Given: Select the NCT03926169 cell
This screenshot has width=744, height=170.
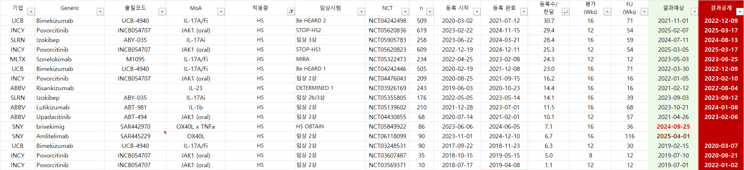Looking at the screenshot, I should pyautogui.click(x=387, y=88).
